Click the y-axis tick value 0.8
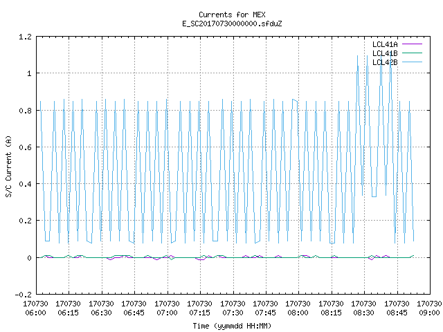The image size is (443, 332). (25, 111)
